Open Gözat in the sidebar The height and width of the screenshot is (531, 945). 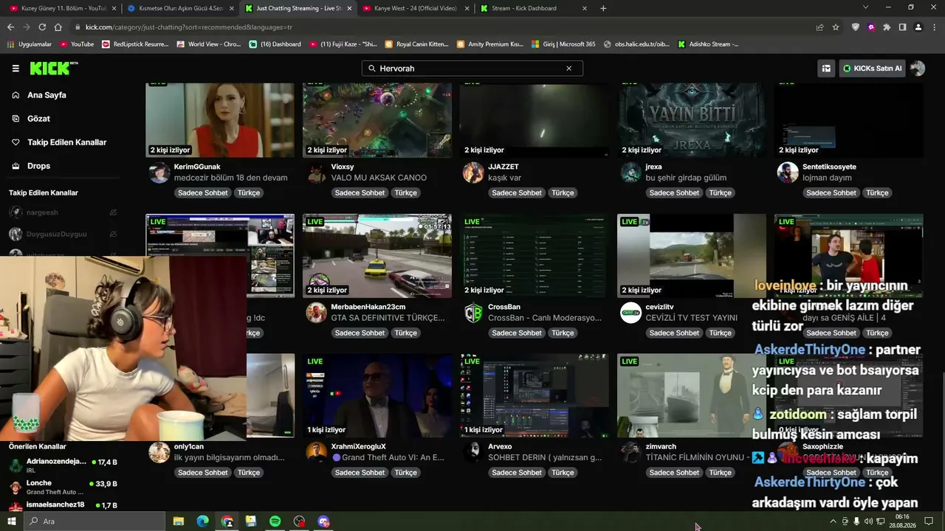(x=38, y=119)
